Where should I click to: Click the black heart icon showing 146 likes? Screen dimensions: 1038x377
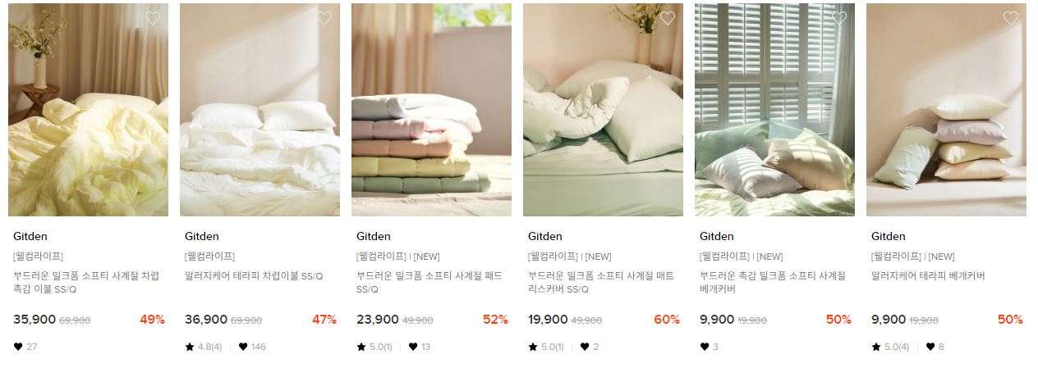243,347
